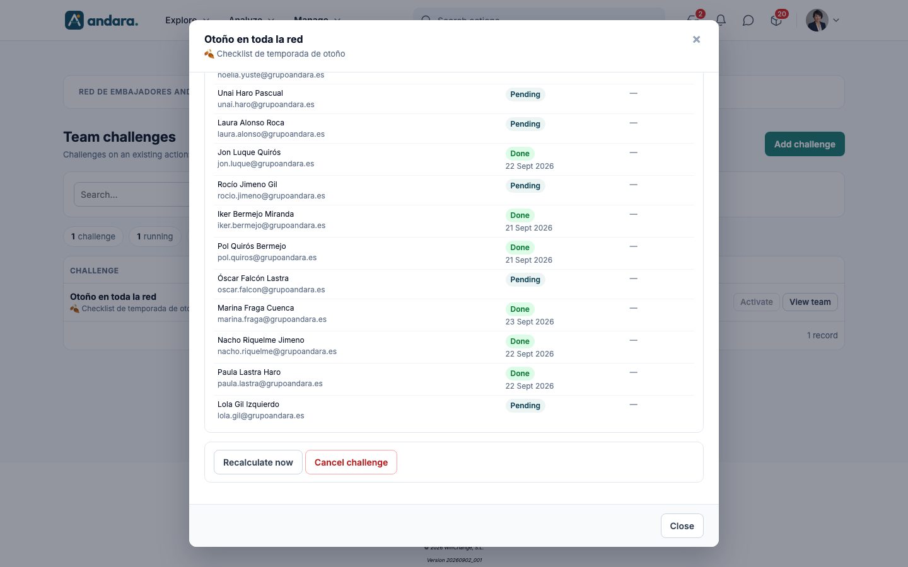Click the modal title Otoño en toda la red
Screen dimensions: 908x567
tap(253, 39)
